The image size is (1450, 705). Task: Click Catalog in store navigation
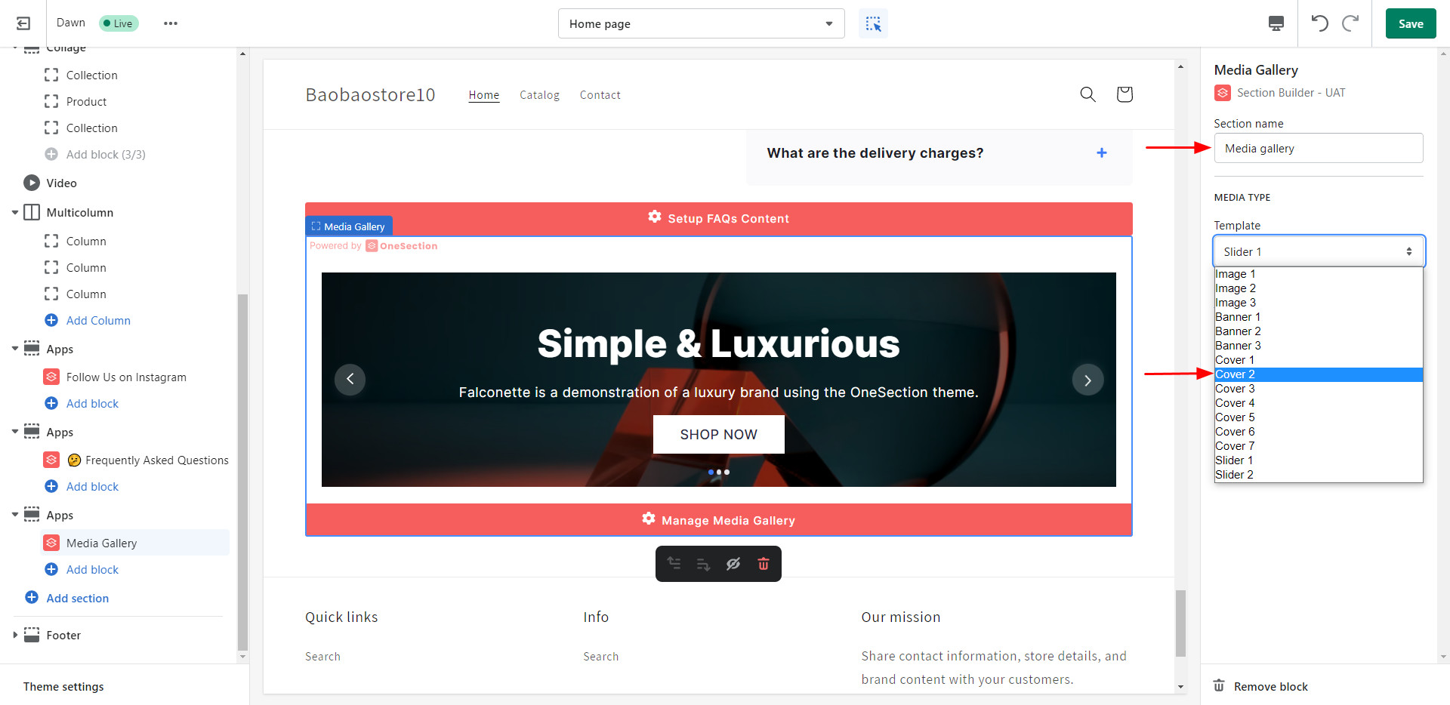pos(539,95)
